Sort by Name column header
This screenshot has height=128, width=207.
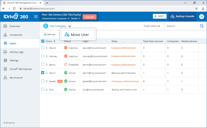pyautogui.click(x=50, y=41)
